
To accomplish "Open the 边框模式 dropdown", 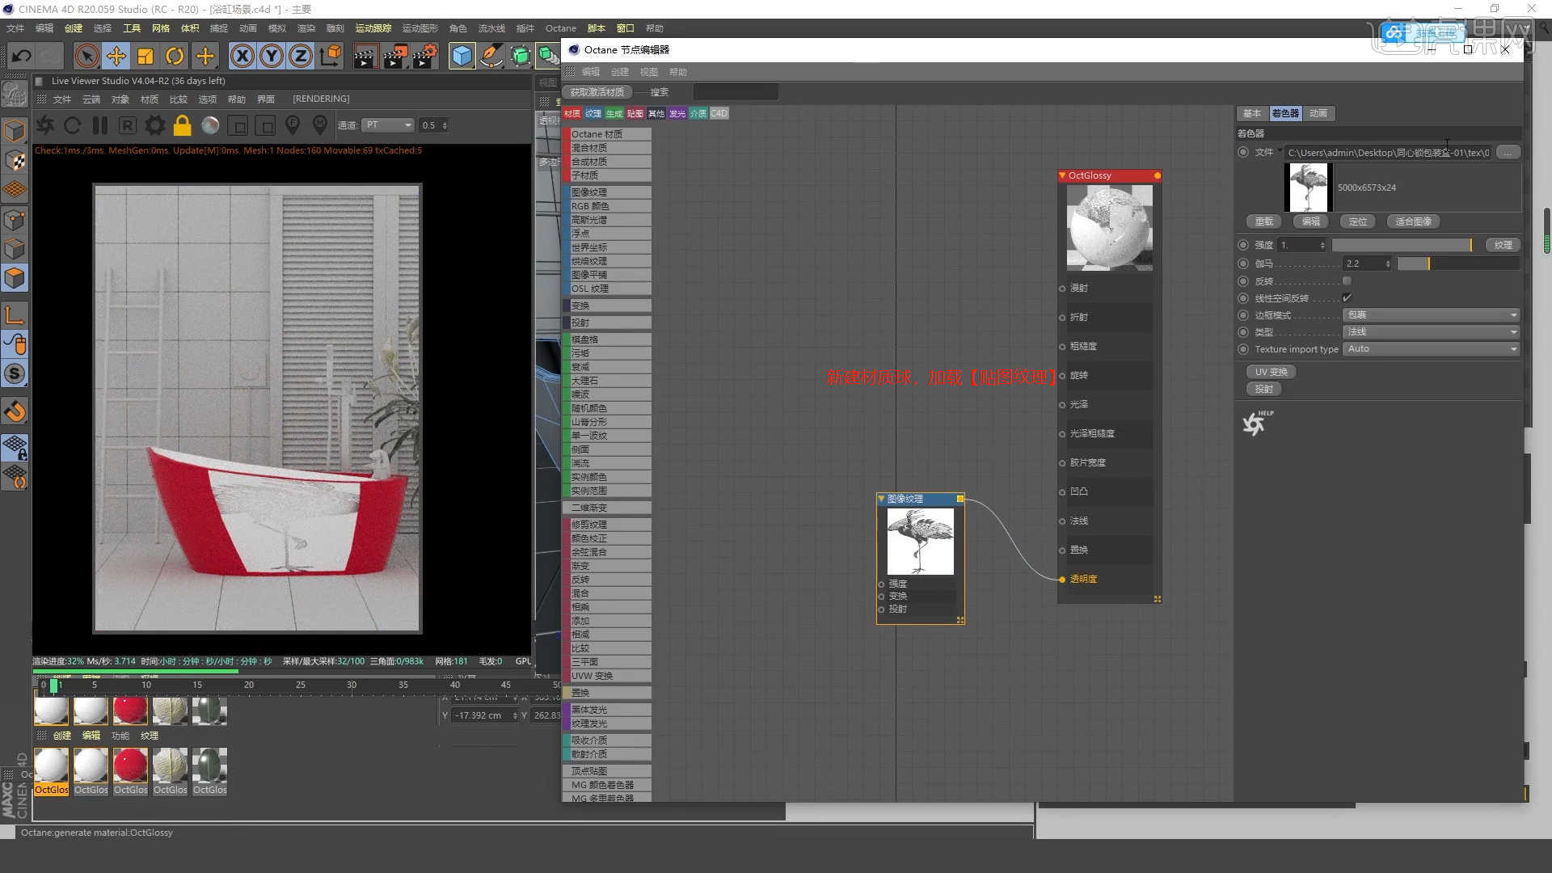I will coord(1432,315).
